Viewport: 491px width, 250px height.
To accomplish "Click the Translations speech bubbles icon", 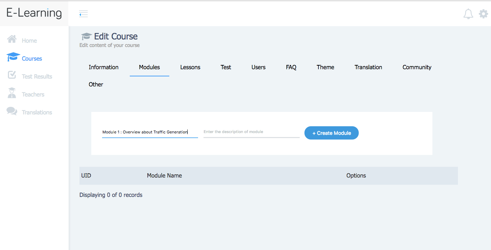I will point(12,111).
